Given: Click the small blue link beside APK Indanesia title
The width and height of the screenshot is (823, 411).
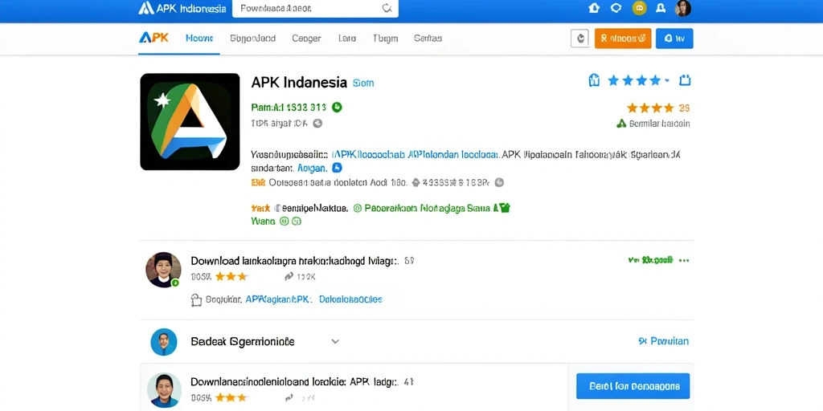Looking at the screenshot, I should (363, 83).
